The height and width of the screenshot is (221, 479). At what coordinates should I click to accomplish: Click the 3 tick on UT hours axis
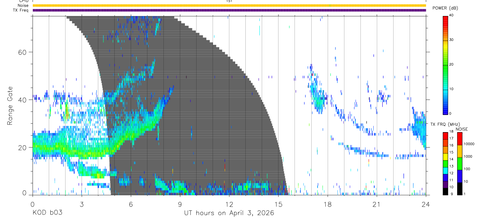(82, 204)
